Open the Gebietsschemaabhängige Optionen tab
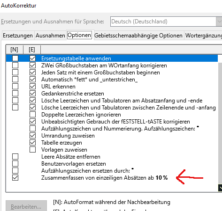 138,36
